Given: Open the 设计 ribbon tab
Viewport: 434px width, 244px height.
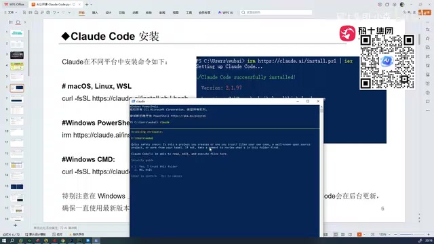Looking at the screenshot, I should [x=108, y=13].
